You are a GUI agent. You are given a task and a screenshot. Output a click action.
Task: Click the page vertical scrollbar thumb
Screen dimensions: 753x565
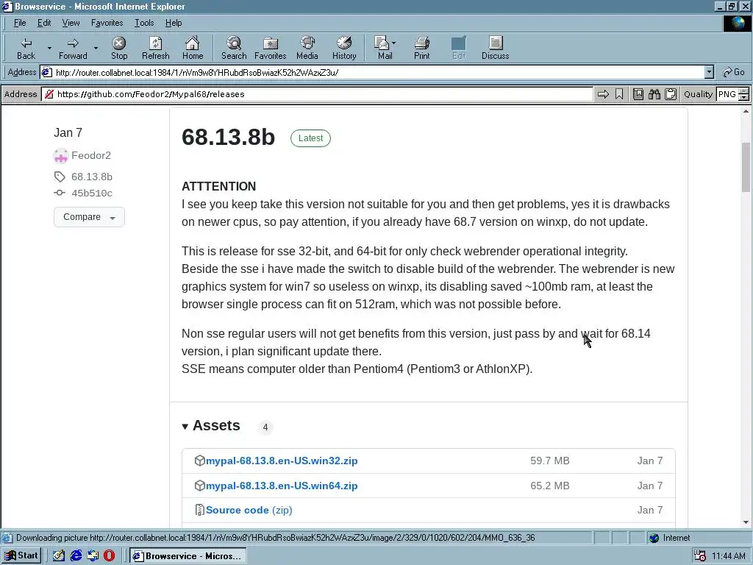(x=746, y=167)
